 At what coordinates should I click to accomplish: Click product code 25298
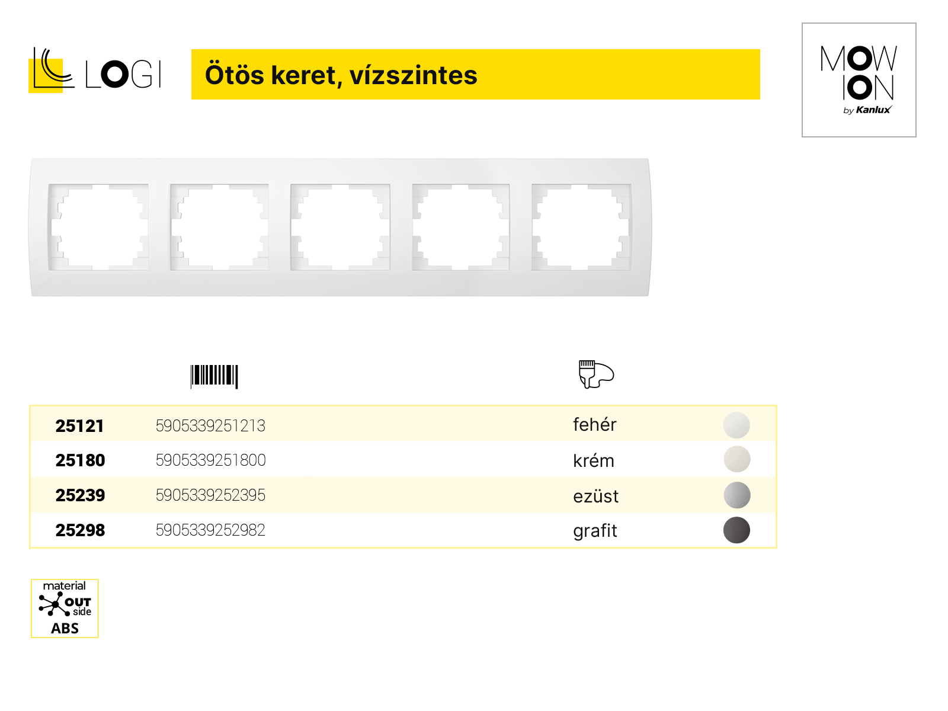coord(80,530)
